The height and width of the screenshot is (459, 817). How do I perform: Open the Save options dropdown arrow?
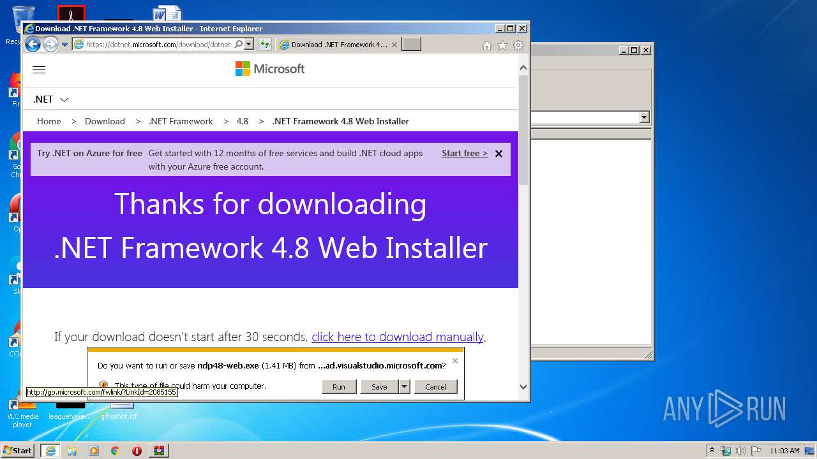coord(404,387)
